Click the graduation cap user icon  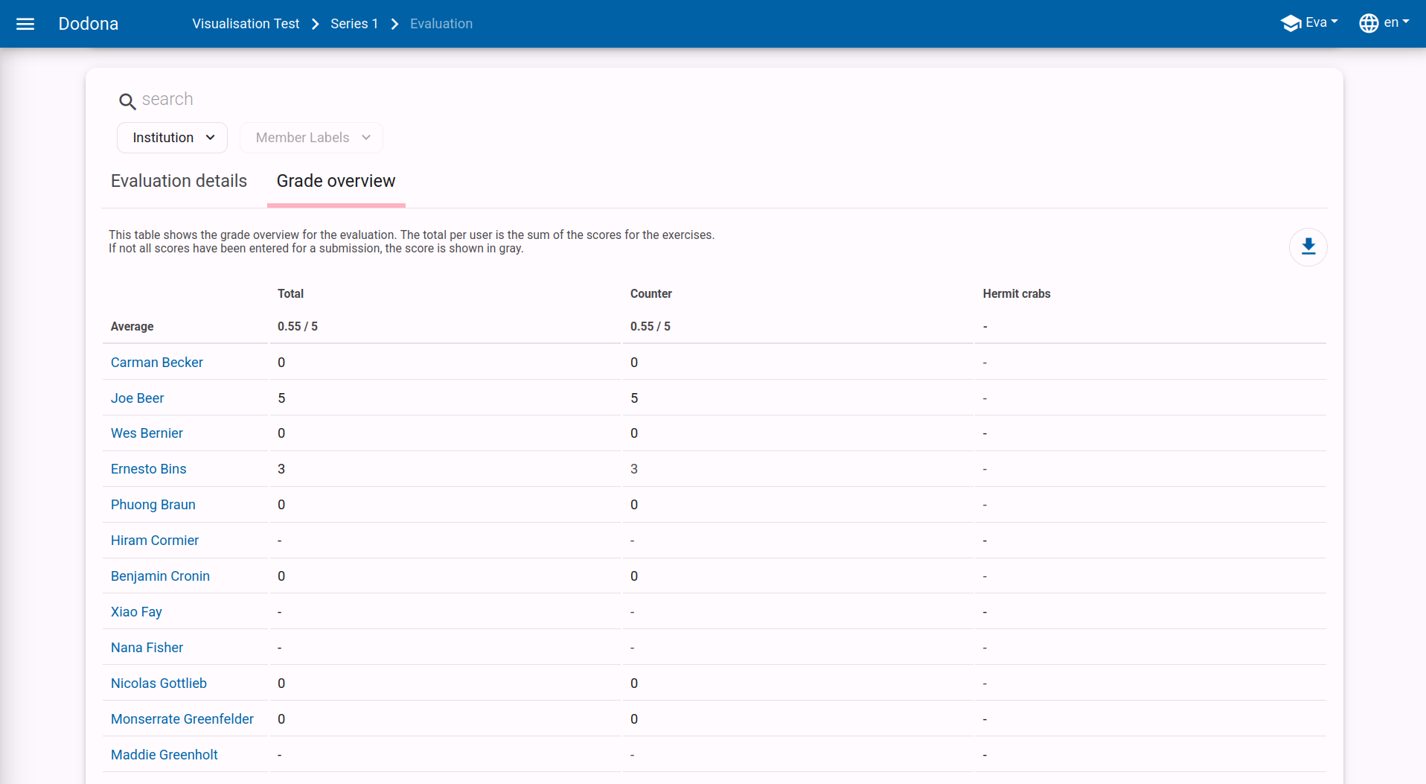pos(1291,23)
